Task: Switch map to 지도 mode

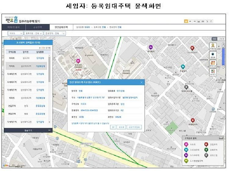Action: point(215,39)
